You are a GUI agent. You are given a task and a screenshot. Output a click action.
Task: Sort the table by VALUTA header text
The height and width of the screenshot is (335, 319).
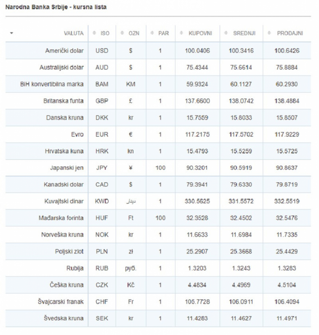click(x=73, y=33)
